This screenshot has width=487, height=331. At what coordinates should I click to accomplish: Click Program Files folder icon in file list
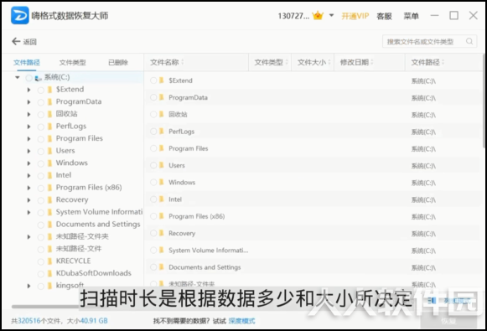click(x=162, y=148)
